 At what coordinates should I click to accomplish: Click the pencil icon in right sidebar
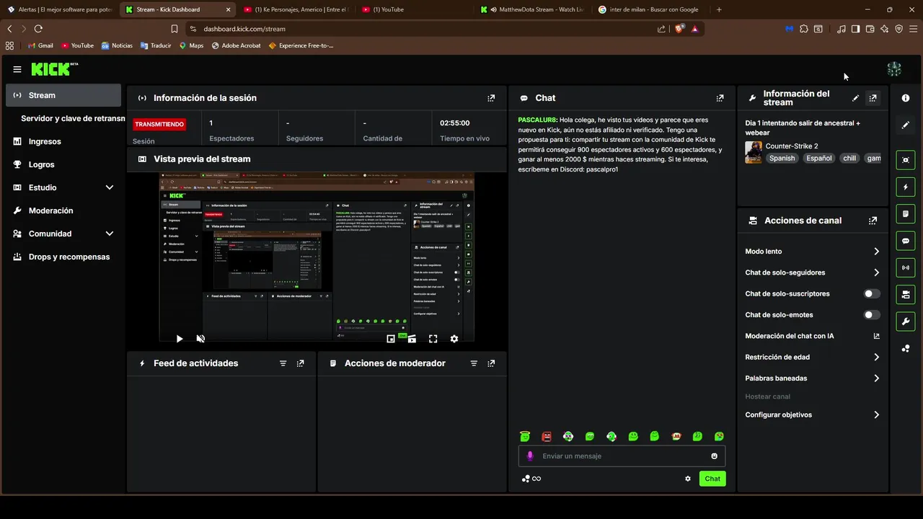(906, 125)
